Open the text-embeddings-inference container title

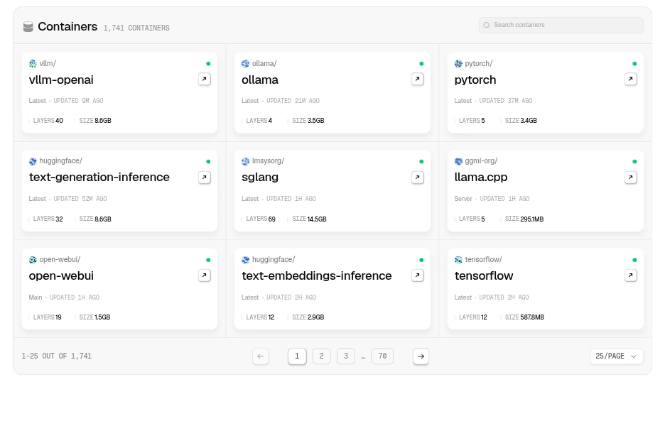click(316, 276)
